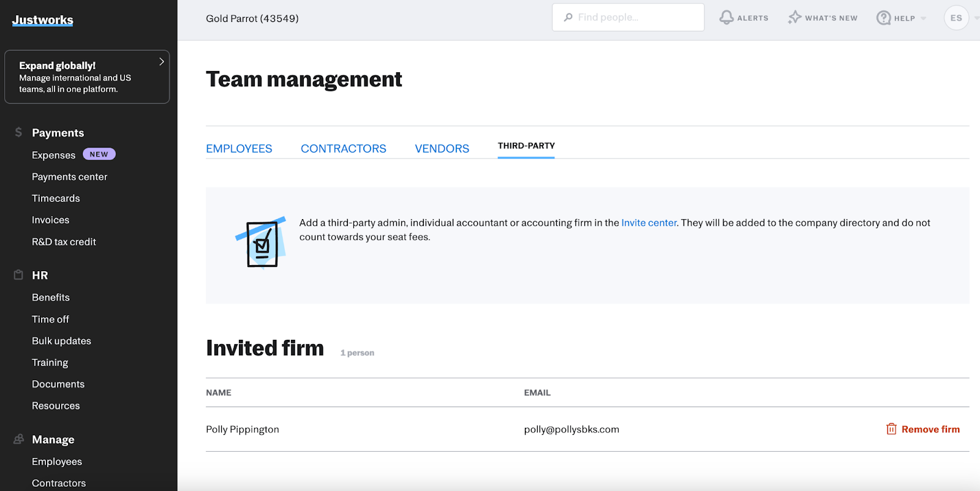Follow the Invite center link
Viewport: 980px width, 491px height.
pos(649,223)
